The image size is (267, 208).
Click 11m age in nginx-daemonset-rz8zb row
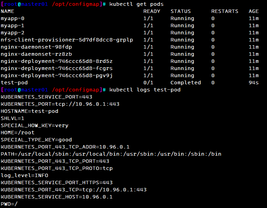pyautogui.click(x=253, y=54)
